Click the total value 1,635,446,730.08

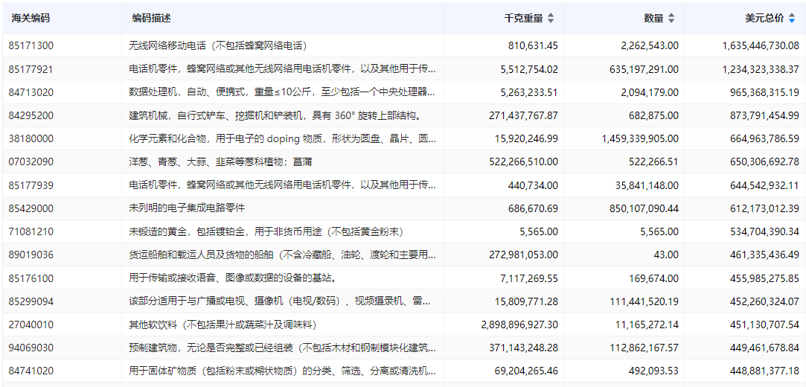[x=760, y=45]
